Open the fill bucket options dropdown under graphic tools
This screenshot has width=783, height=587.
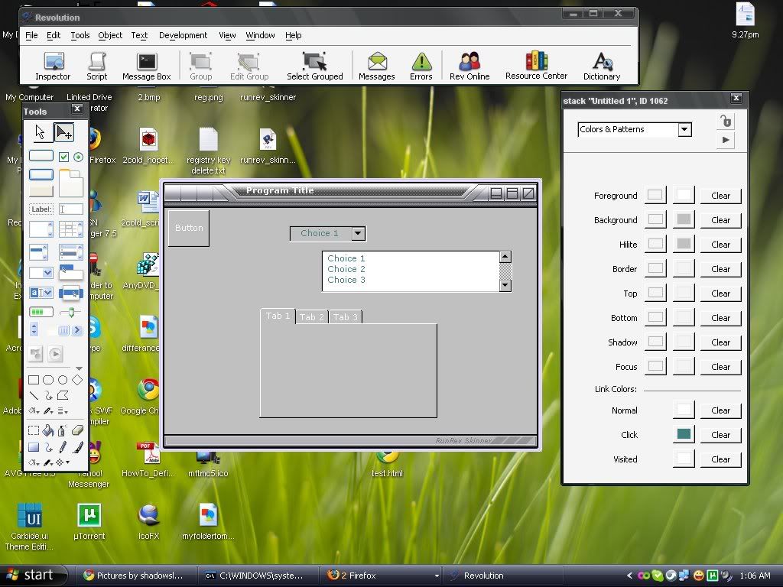[34, 411]
